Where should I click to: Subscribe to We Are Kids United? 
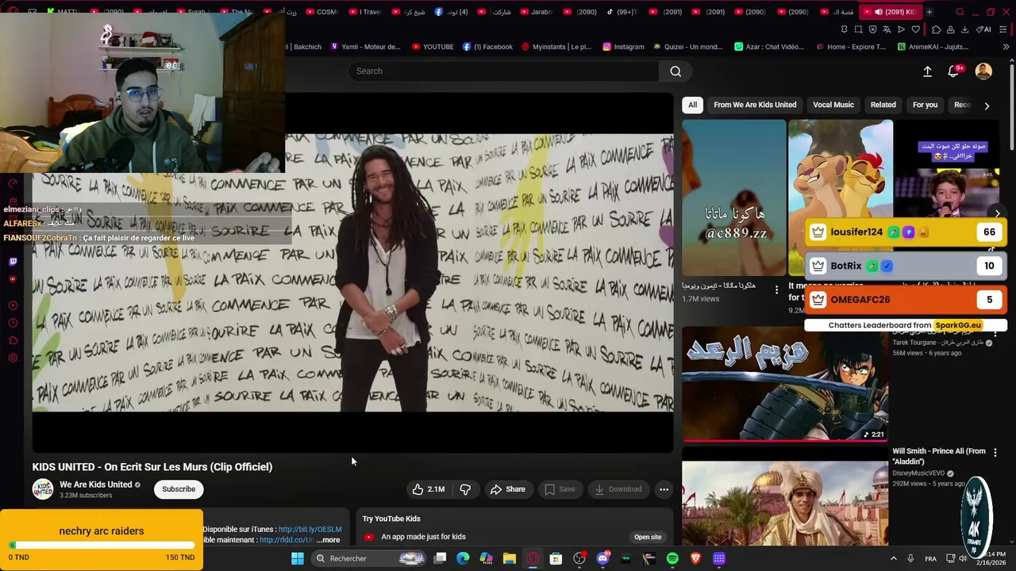pyautogui.click(x=179, y=489)
